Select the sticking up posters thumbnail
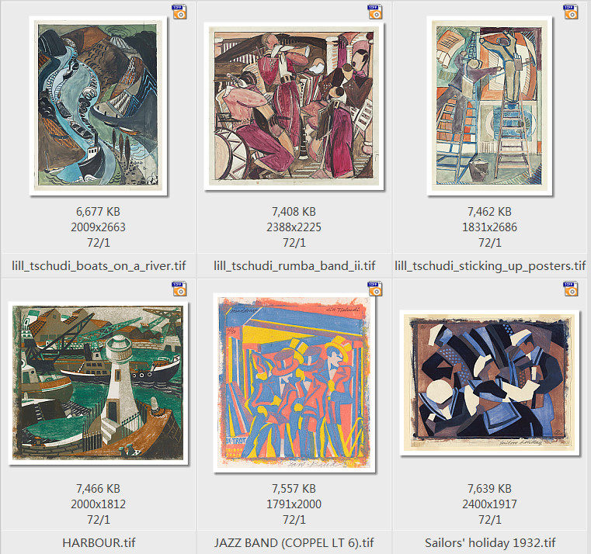Viewport: 591px width, 554px height. [x=489, y=106]
